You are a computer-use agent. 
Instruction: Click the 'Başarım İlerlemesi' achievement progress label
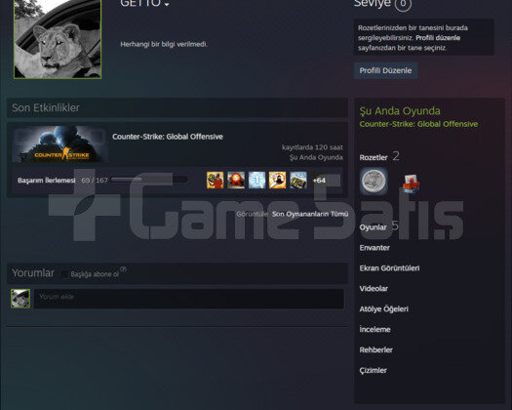[47, 181]
